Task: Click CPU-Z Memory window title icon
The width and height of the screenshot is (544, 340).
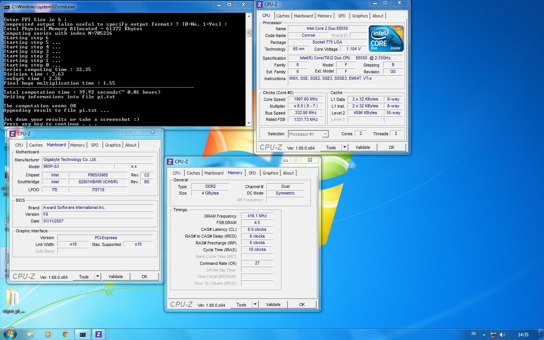Action: [x=170, y=161]
